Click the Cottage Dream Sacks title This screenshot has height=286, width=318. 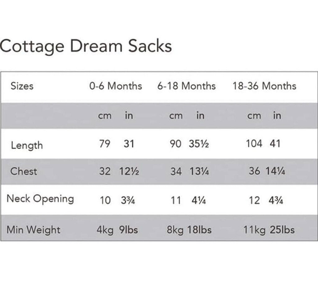(x=86, y=47)
